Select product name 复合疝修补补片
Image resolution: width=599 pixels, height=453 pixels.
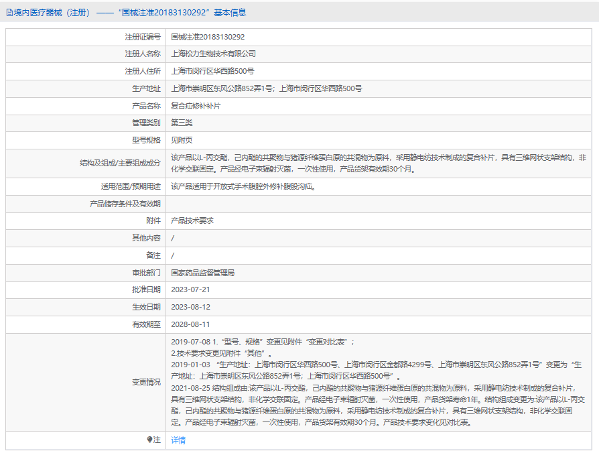(x=196, y=106)
